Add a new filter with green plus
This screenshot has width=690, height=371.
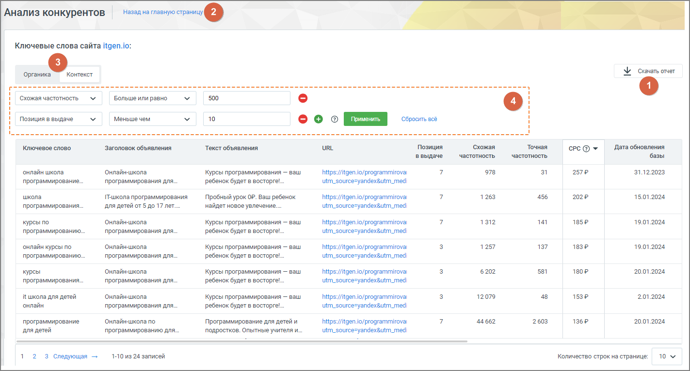click(318, 119)
